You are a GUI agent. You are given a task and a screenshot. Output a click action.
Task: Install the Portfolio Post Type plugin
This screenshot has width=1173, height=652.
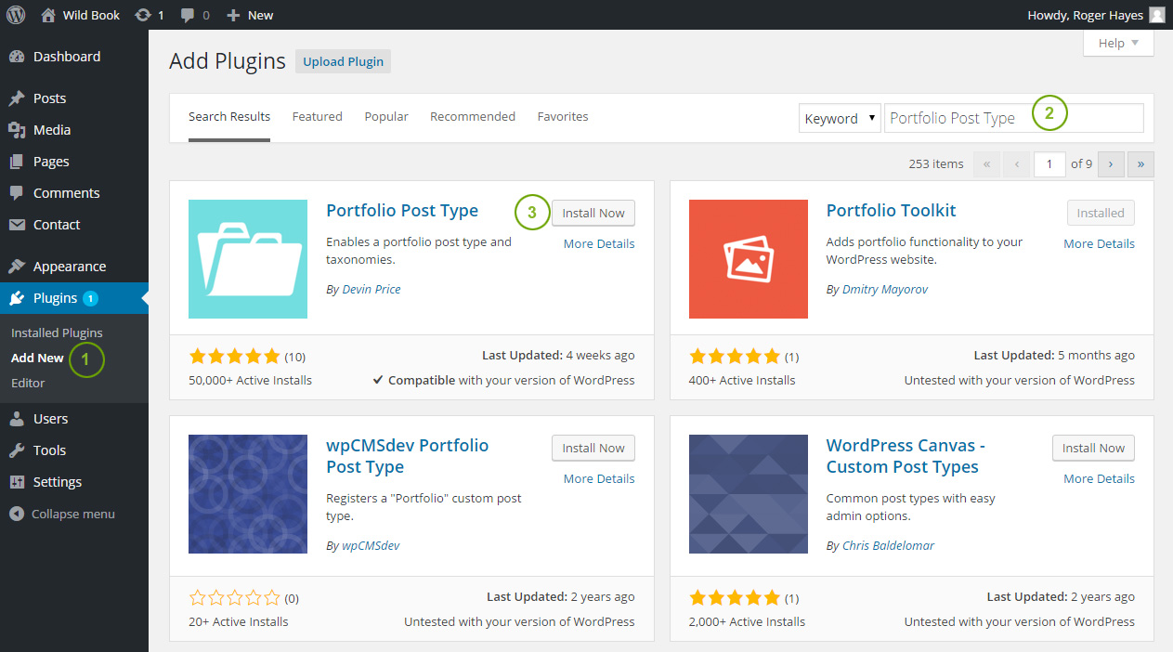coord(593,213)
